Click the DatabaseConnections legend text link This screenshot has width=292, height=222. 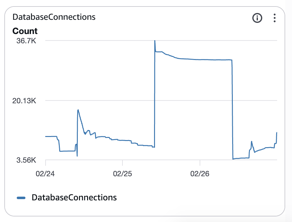click(74, 197)
